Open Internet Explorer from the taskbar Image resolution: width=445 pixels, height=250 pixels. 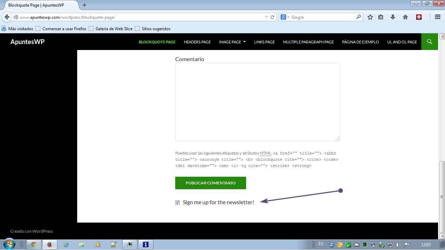(x=66, y=244)
